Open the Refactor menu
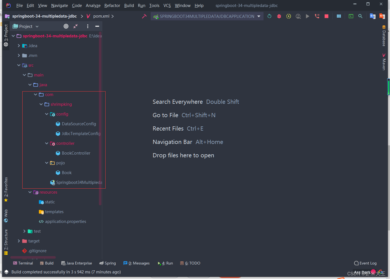390x279 pixels. (x=112, y=5)
